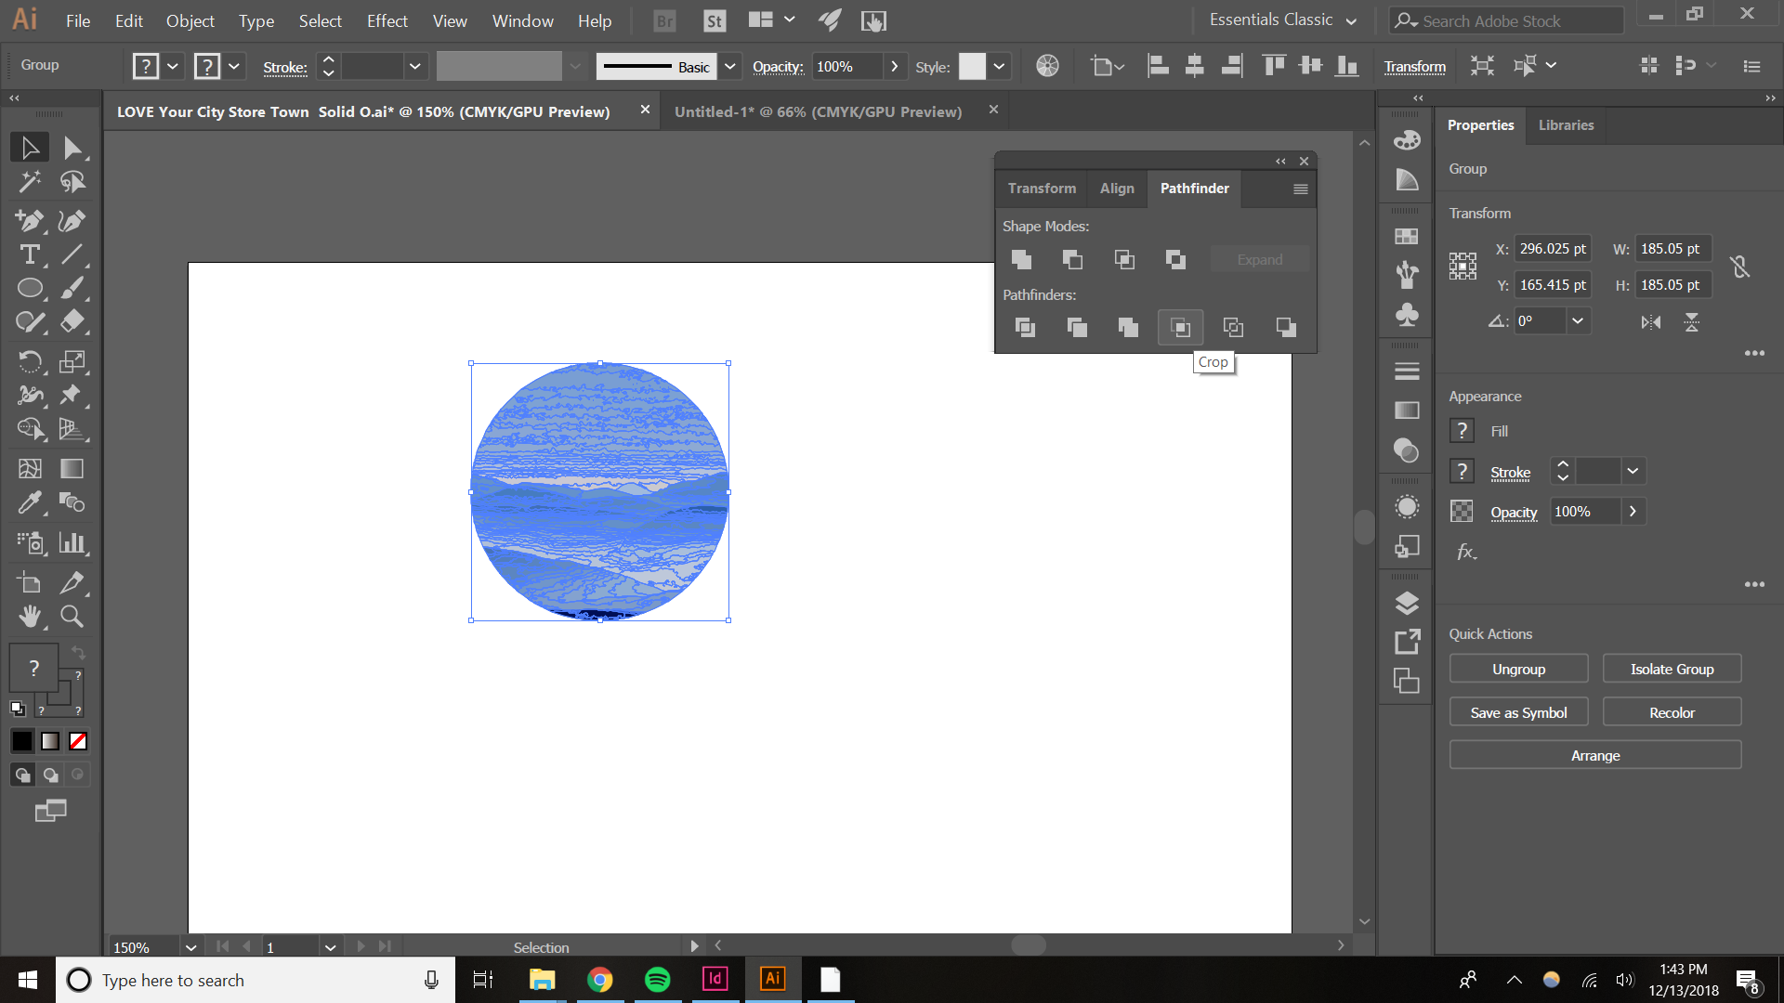Flip the selected group horizontally
The width and height of the screenshot is (1784, 1003).
point(1651,321)
